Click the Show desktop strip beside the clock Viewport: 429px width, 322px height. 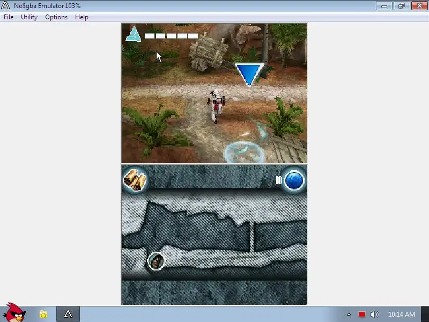pyautogui.click(x=425, y=314)
